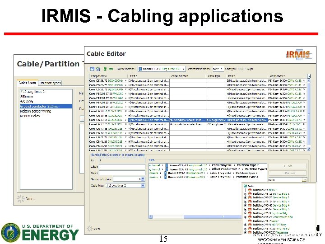Click the Color input field in Bundle/Path
The width and height of the screenshot is (325, 244).
[122, 173]
